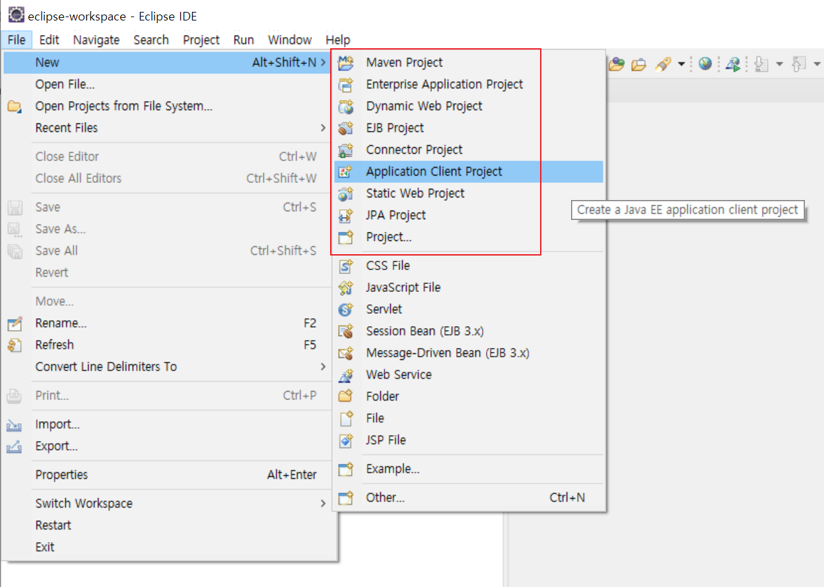Image resolution: width=824 pixels, height=587 pixels.
Task: Click the Open Type toolbar icon
Action: [617, 64]
